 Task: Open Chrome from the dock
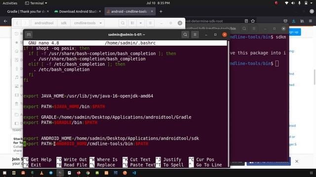pyautogui.click(x=88, y=173)
